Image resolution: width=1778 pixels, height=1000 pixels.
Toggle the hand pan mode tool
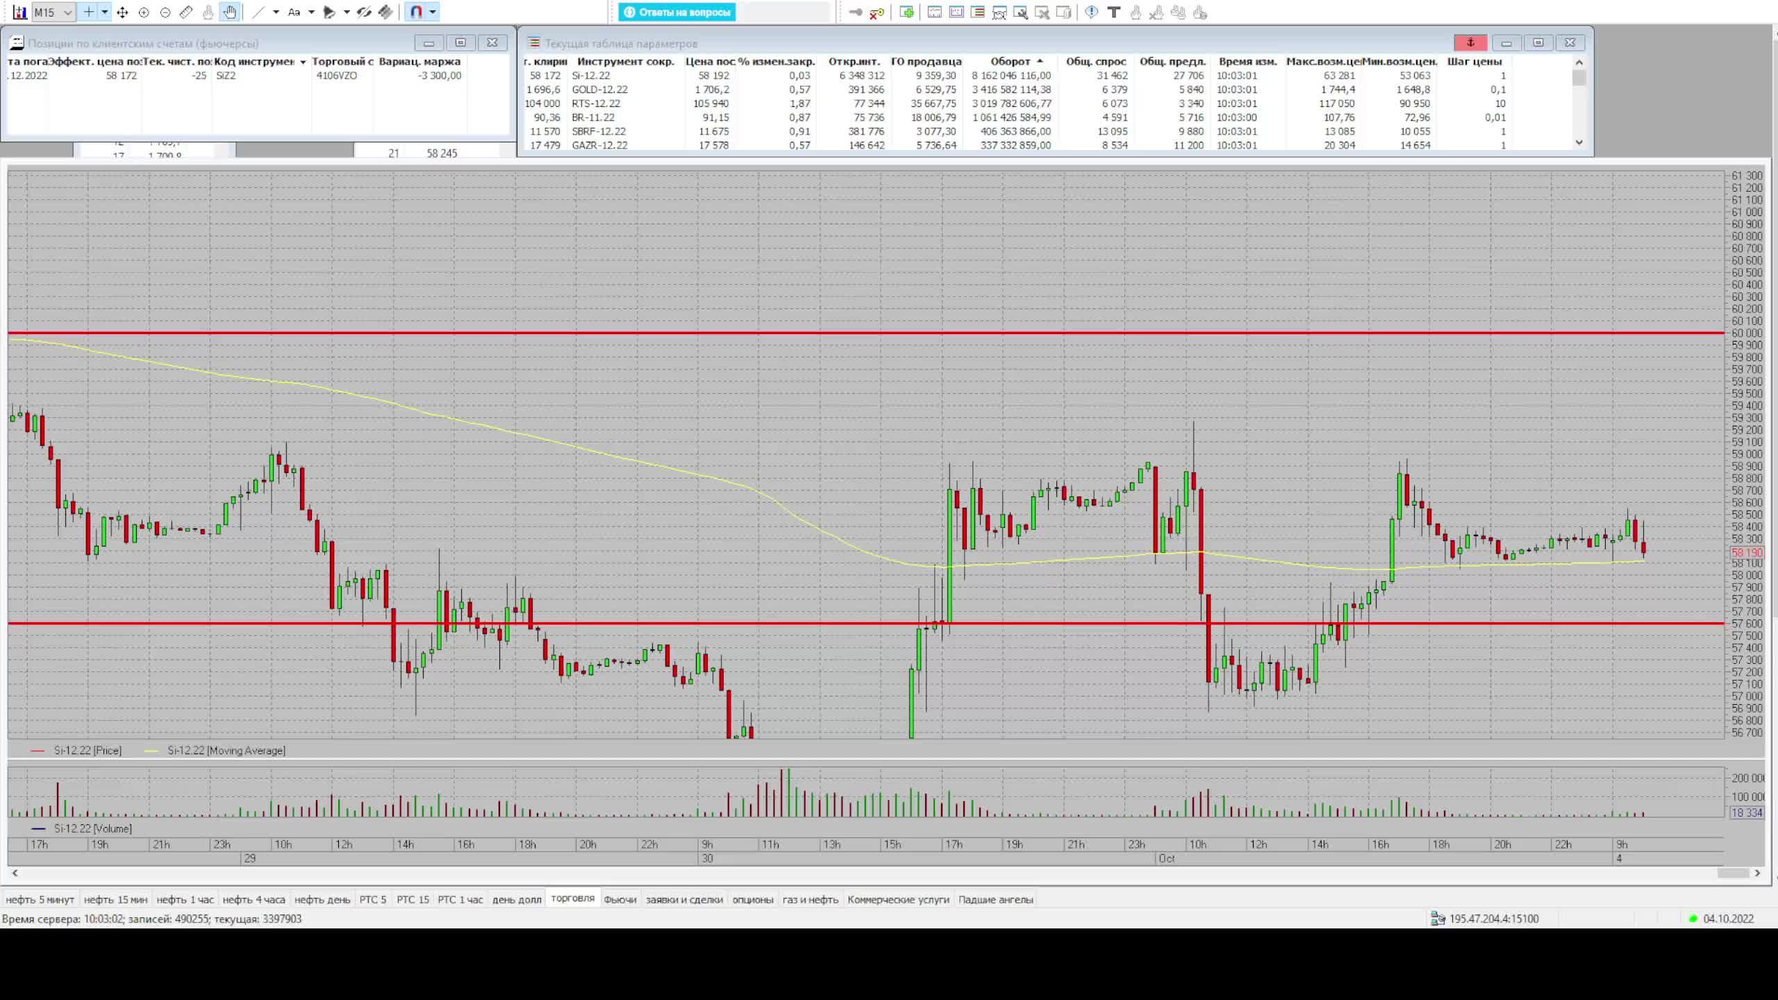coord(230,12)
